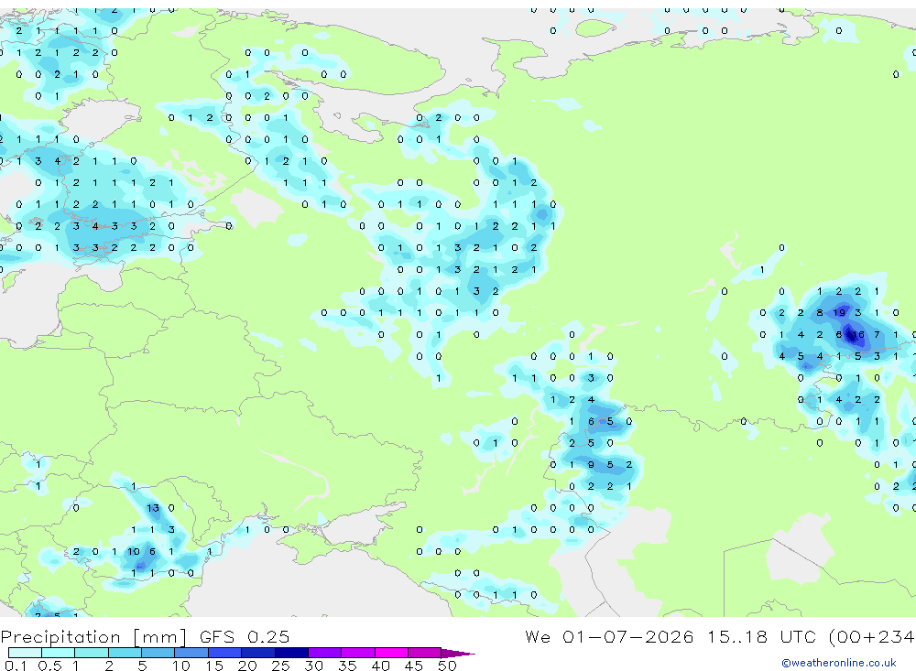Click the "50" legend scale label
This screenshot has width=916, height=671.
(x=447, y=666)
